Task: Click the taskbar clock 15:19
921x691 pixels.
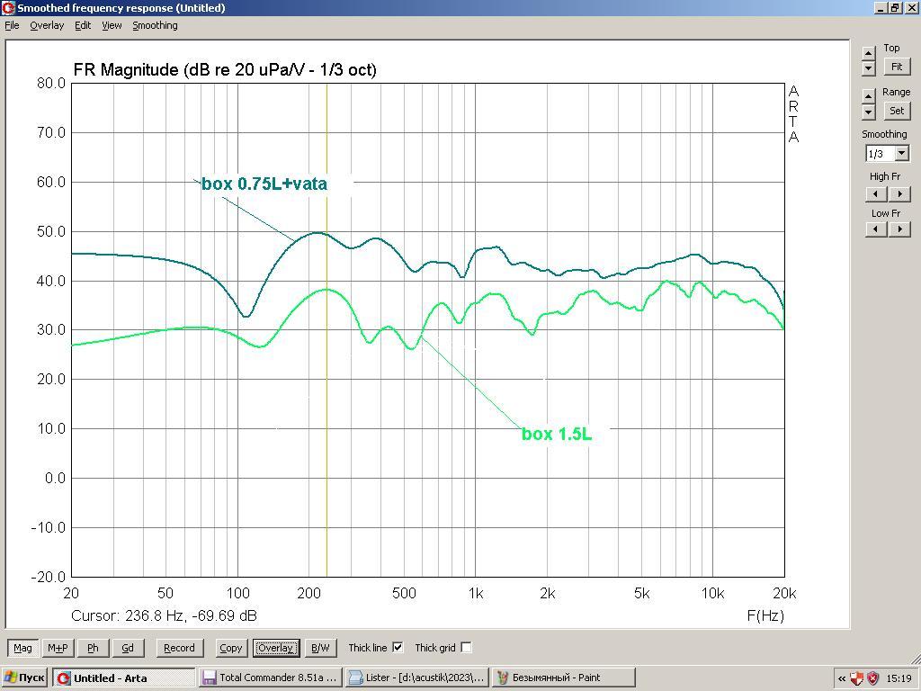Action: [x=899, y=678]
